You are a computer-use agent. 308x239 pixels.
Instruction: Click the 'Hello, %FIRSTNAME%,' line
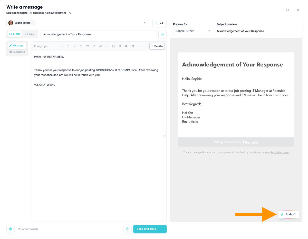(49, 57)
